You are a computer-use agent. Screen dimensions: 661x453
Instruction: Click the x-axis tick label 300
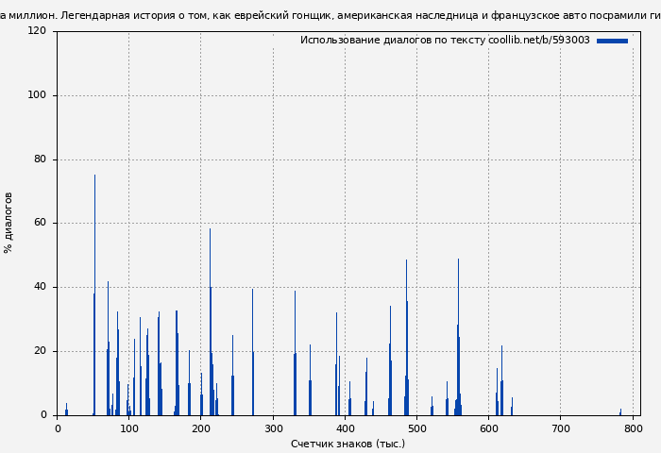(x=273, y=428)
